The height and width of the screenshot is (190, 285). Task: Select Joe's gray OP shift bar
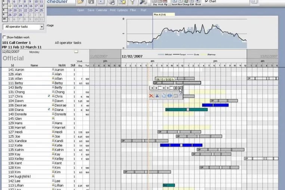click(x=199, y=136)
